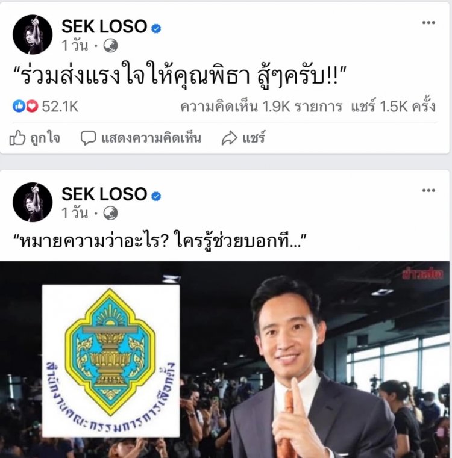Open the SEK LOSO name in the first post

(104, 26)
